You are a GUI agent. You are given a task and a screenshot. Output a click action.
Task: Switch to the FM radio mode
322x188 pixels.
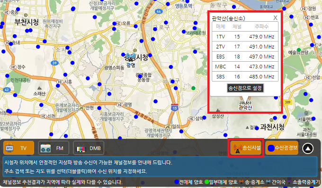click(x=54, y=148)
